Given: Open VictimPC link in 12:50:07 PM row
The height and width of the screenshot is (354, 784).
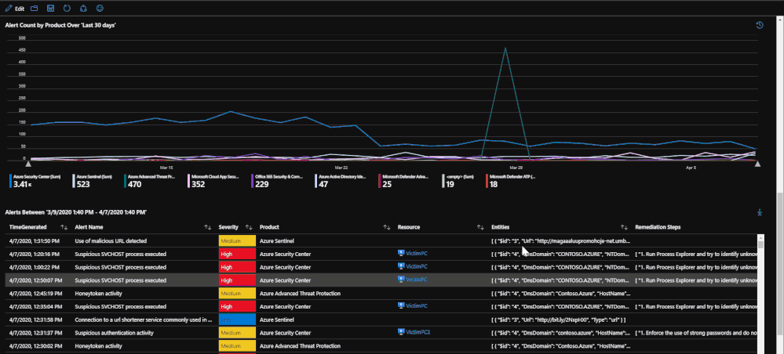Looking at the screenshot, I should tap(417, 280).
